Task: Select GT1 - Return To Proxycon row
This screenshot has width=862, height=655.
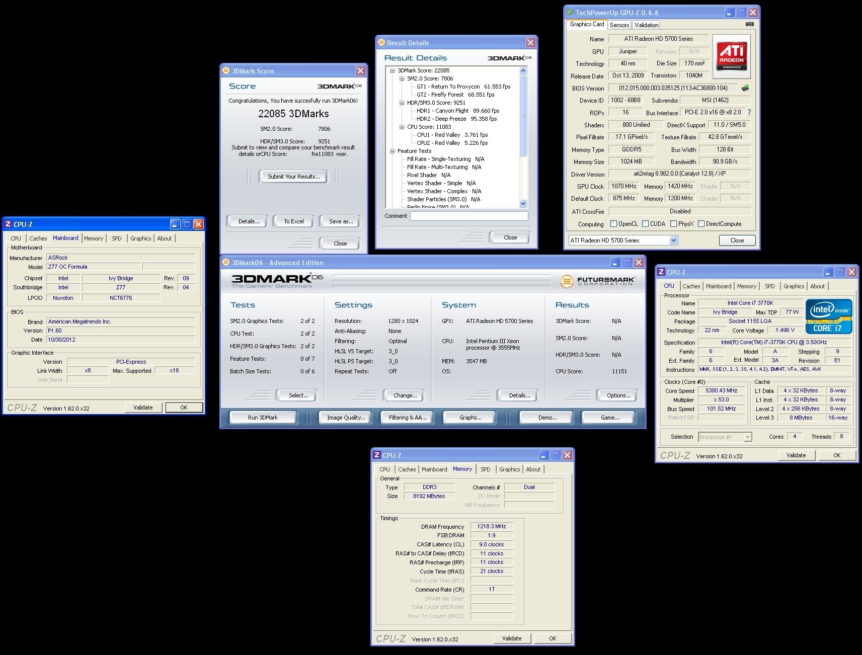Action: tap(463, 87)
